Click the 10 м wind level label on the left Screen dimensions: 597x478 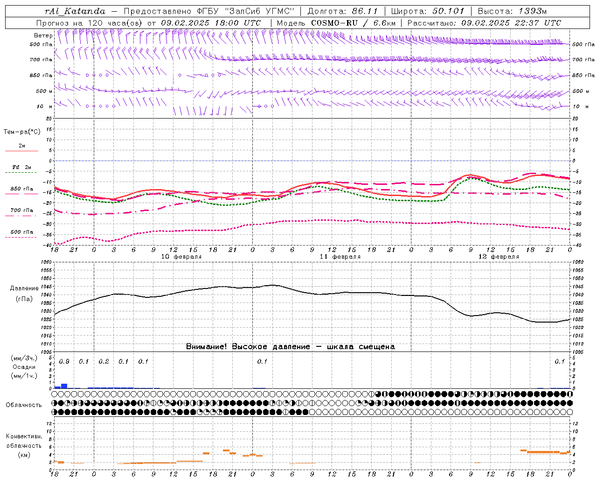click(x=45, y=106)
